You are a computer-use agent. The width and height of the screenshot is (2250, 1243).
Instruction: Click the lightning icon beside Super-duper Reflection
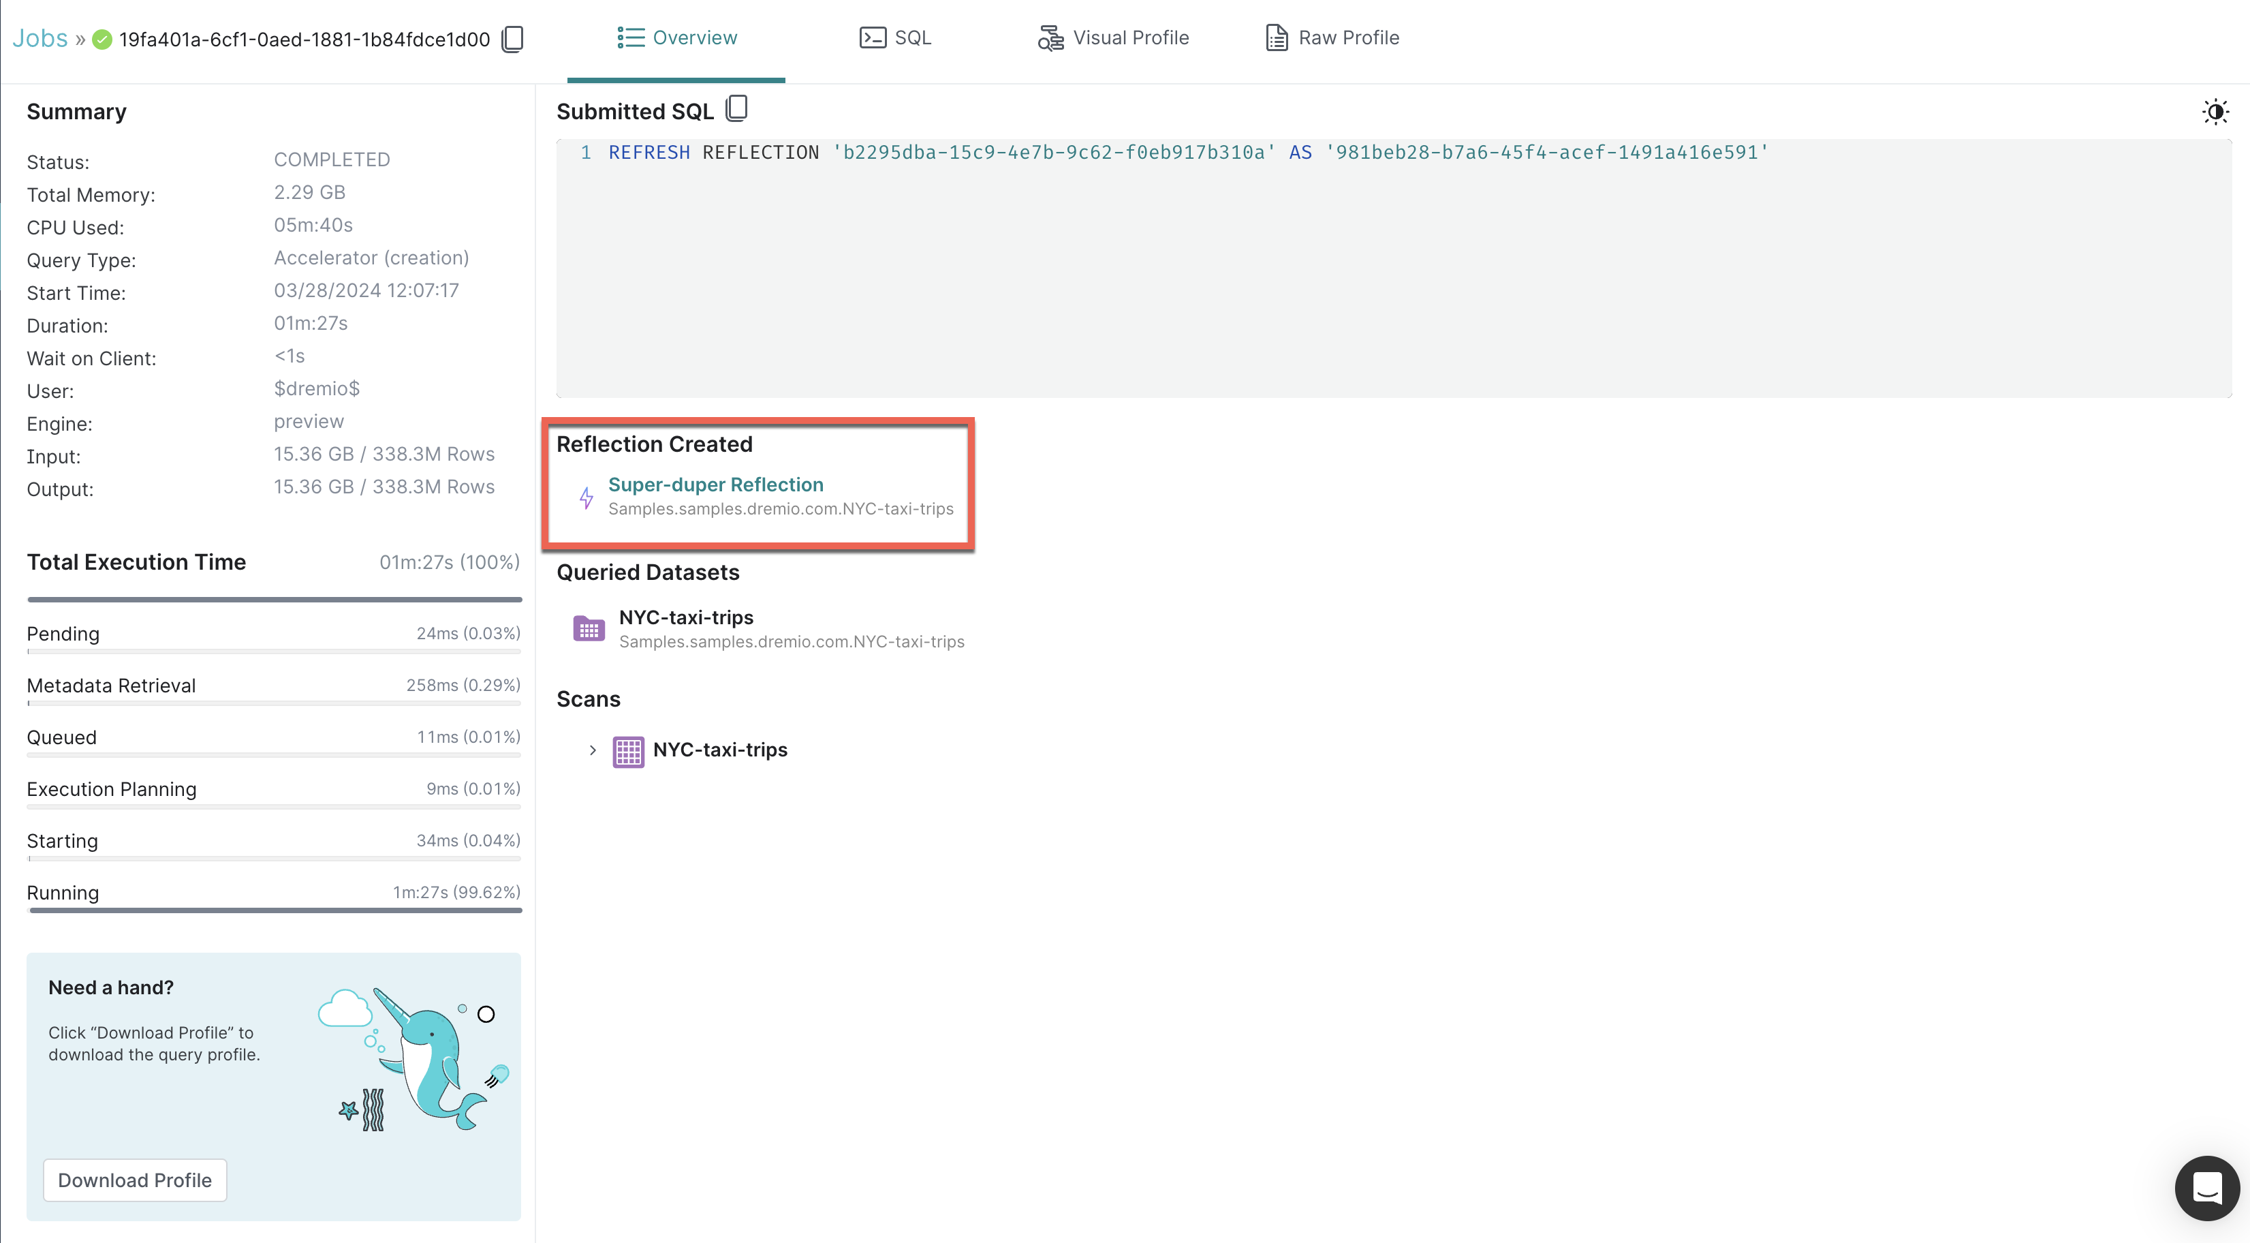point(586,498)
